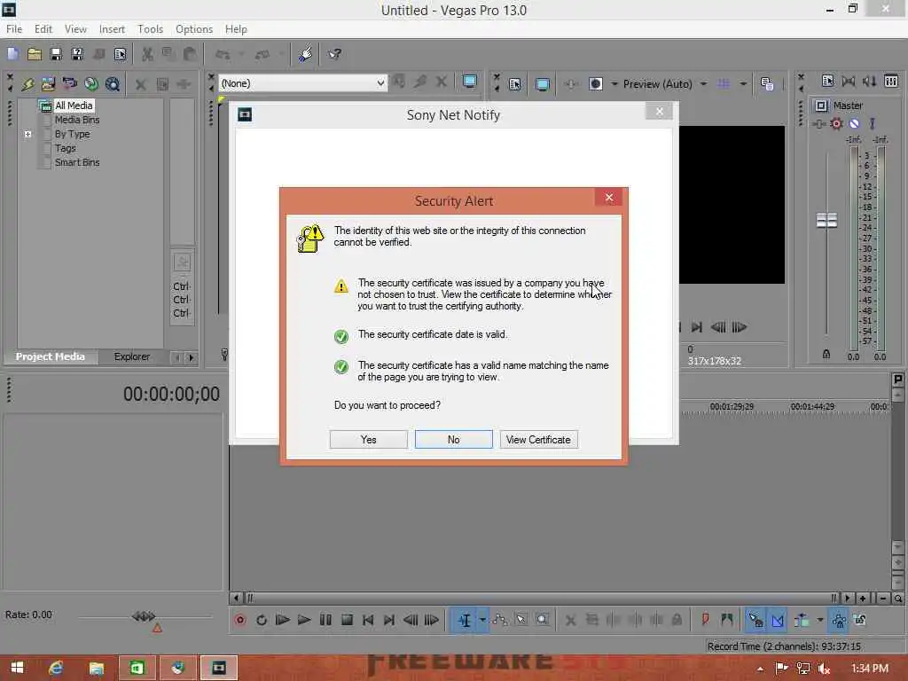This screenshot has width=908, height=681.
Task: Switch to the Project Media tab
Action: pos(50,356)
